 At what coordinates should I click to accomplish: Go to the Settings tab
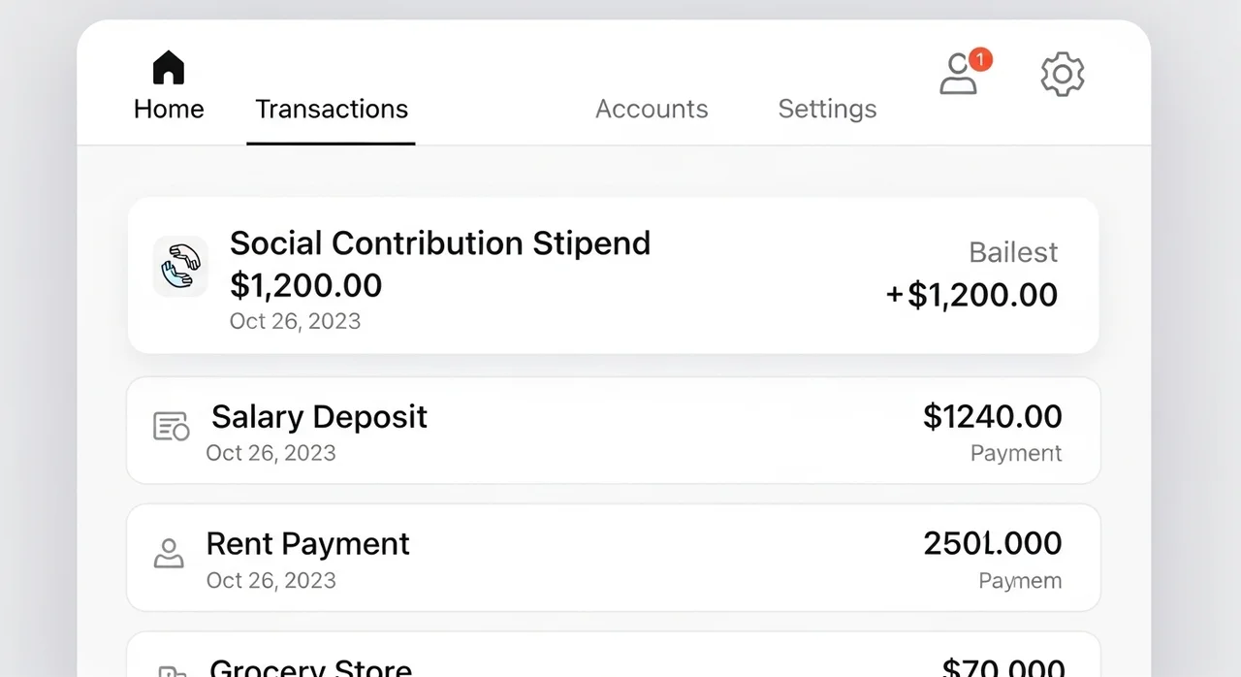(827, 109)
